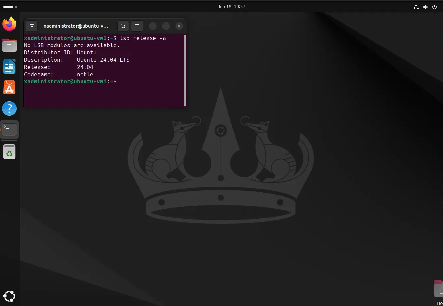Open the Files manager from dock
443x306 pixels.
[9, 45]
